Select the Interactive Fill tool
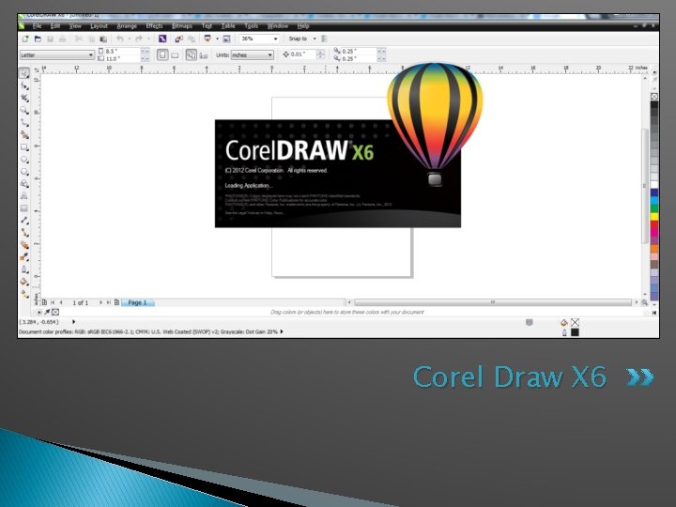Image resolution: width=676 pixels, height=507 pixels. coord(24,294)
